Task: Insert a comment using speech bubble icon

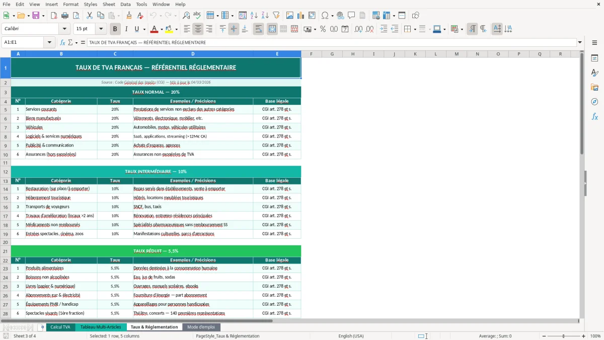Action: [x=351, y=16]
